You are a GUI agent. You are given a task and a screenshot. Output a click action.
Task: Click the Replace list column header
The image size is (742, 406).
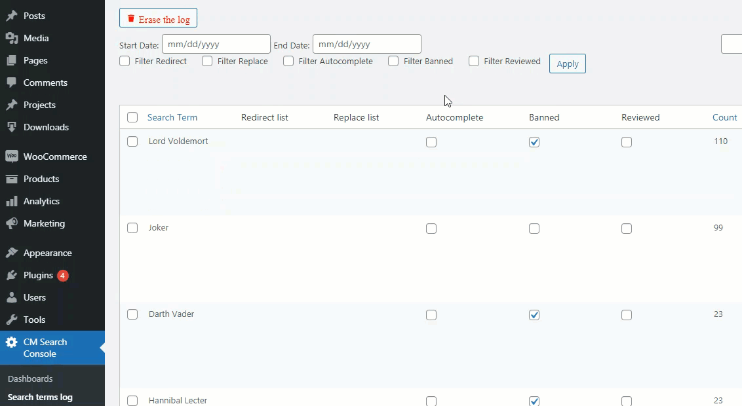point(357,117)
